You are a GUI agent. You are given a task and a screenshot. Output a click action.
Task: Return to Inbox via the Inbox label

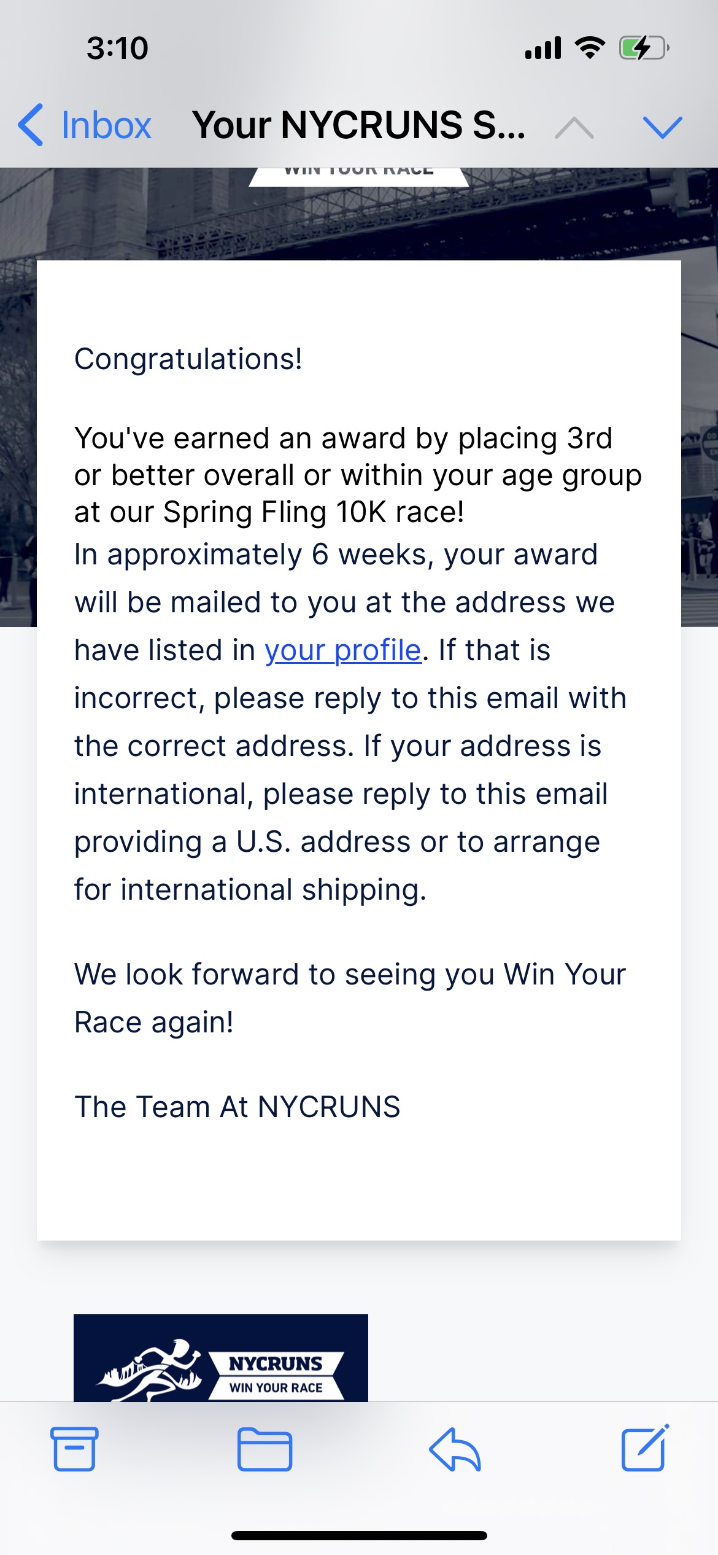click(106, 126)
